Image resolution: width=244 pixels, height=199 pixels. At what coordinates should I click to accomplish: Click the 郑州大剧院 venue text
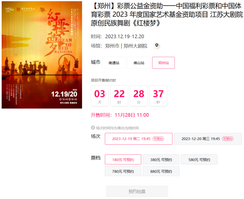tap(135, 46)
